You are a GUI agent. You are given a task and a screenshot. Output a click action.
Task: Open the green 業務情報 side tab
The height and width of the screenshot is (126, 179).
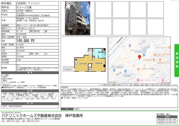coord(177,60)
